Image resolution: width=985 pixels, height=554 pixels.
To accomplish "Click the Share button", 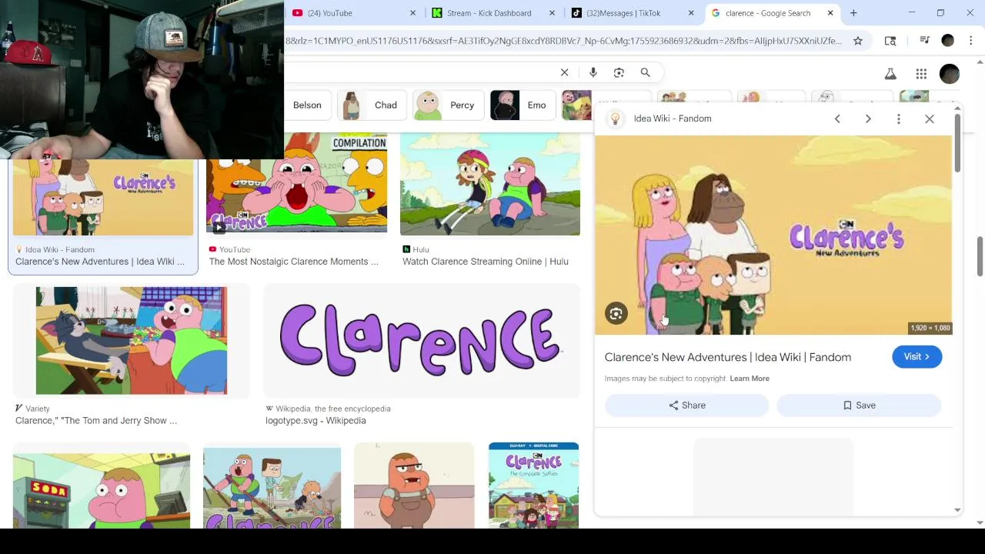I will tap(686, 405).
